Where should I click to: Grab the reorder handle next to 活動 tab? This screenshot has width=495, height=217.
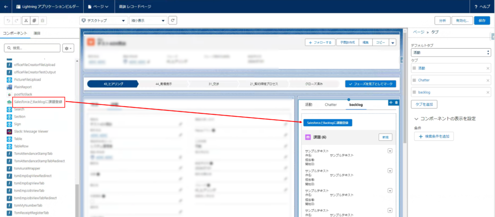[414, 68]
